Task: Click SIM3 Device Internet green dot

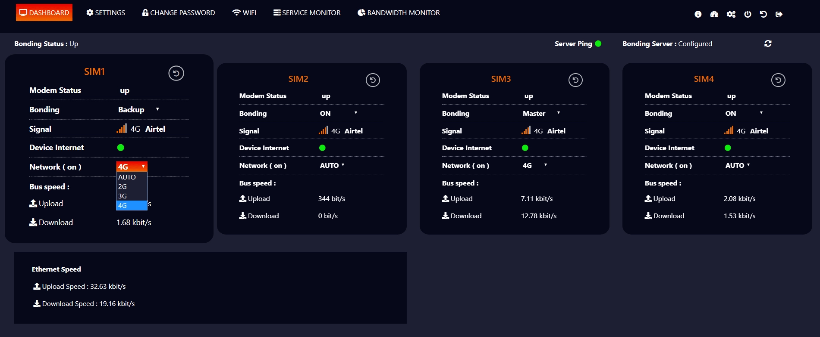Action: click(525, 148)
